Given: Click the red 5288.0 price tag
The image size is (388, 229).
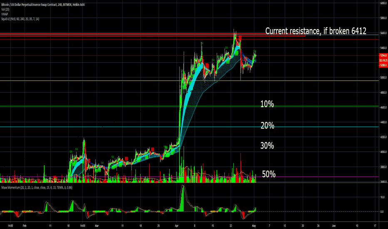Looking at the screenshot, I should click(x=383, y=65).
